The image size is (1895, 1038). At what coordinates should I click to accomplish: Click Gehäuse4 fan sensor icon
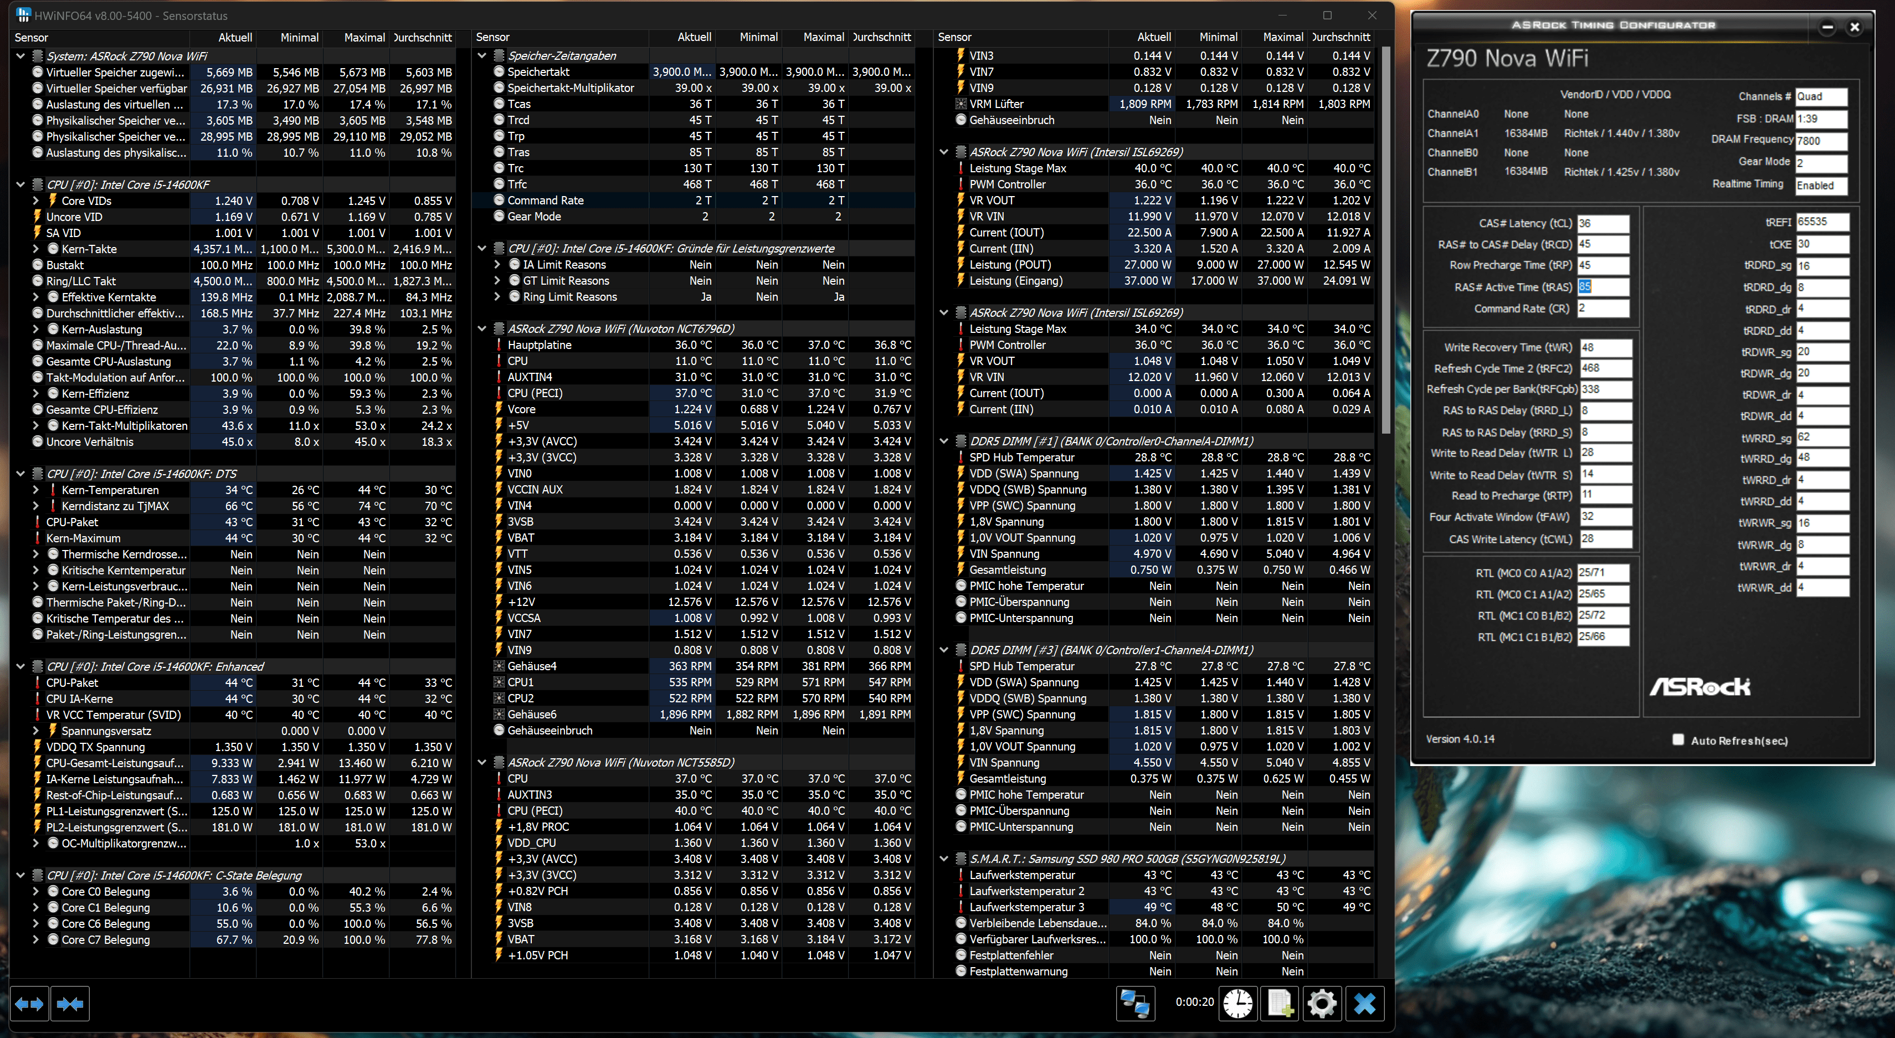click(499, 666)
